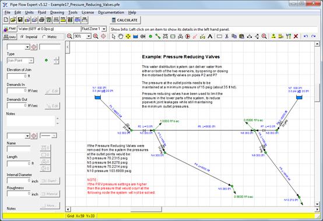Open the Tools menu
The image size is (323, 221).
click(x=73, y=12)
